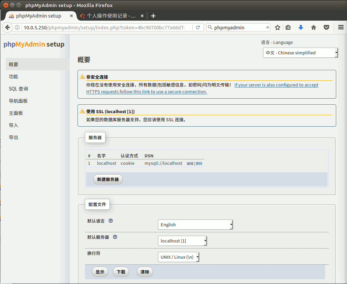Open 导航面板 in sidebar menu
This screenshot has width=347, height=284.
coord(18,101)
